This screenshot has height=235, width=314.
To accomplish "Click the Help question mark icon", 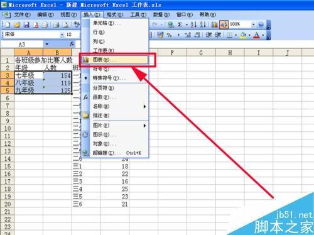I will point(261,25).
